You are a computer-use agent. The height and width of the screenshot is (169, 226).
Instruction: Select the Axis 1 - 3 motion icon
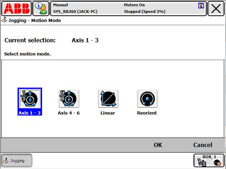30,99
